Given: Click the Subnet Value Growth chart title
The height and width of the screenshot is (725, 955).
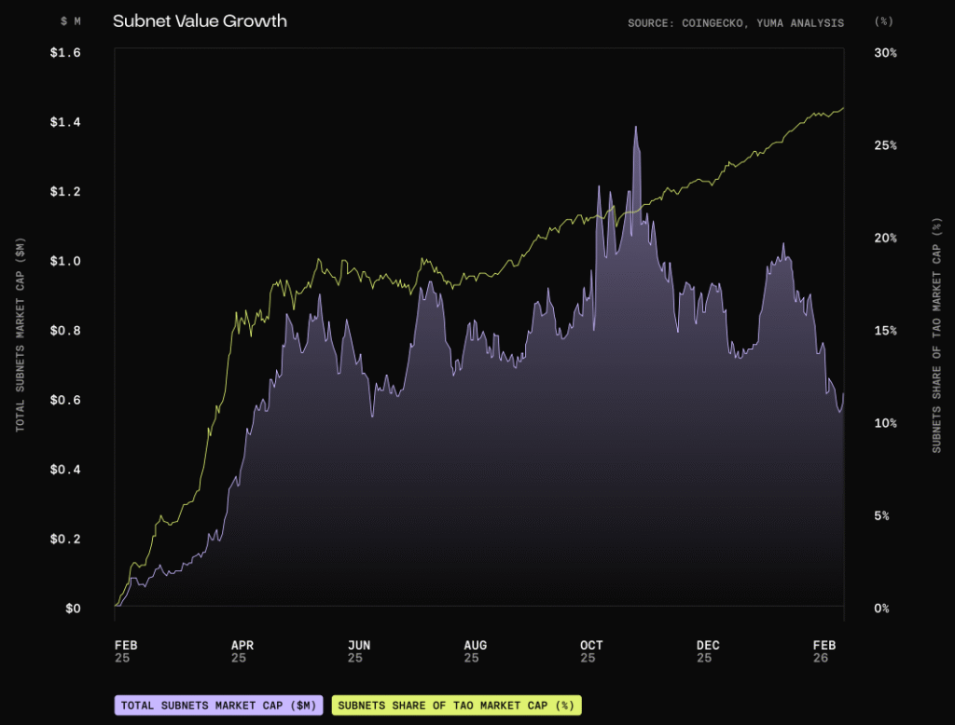Looking at the screenshot, I should pos(200,21).
